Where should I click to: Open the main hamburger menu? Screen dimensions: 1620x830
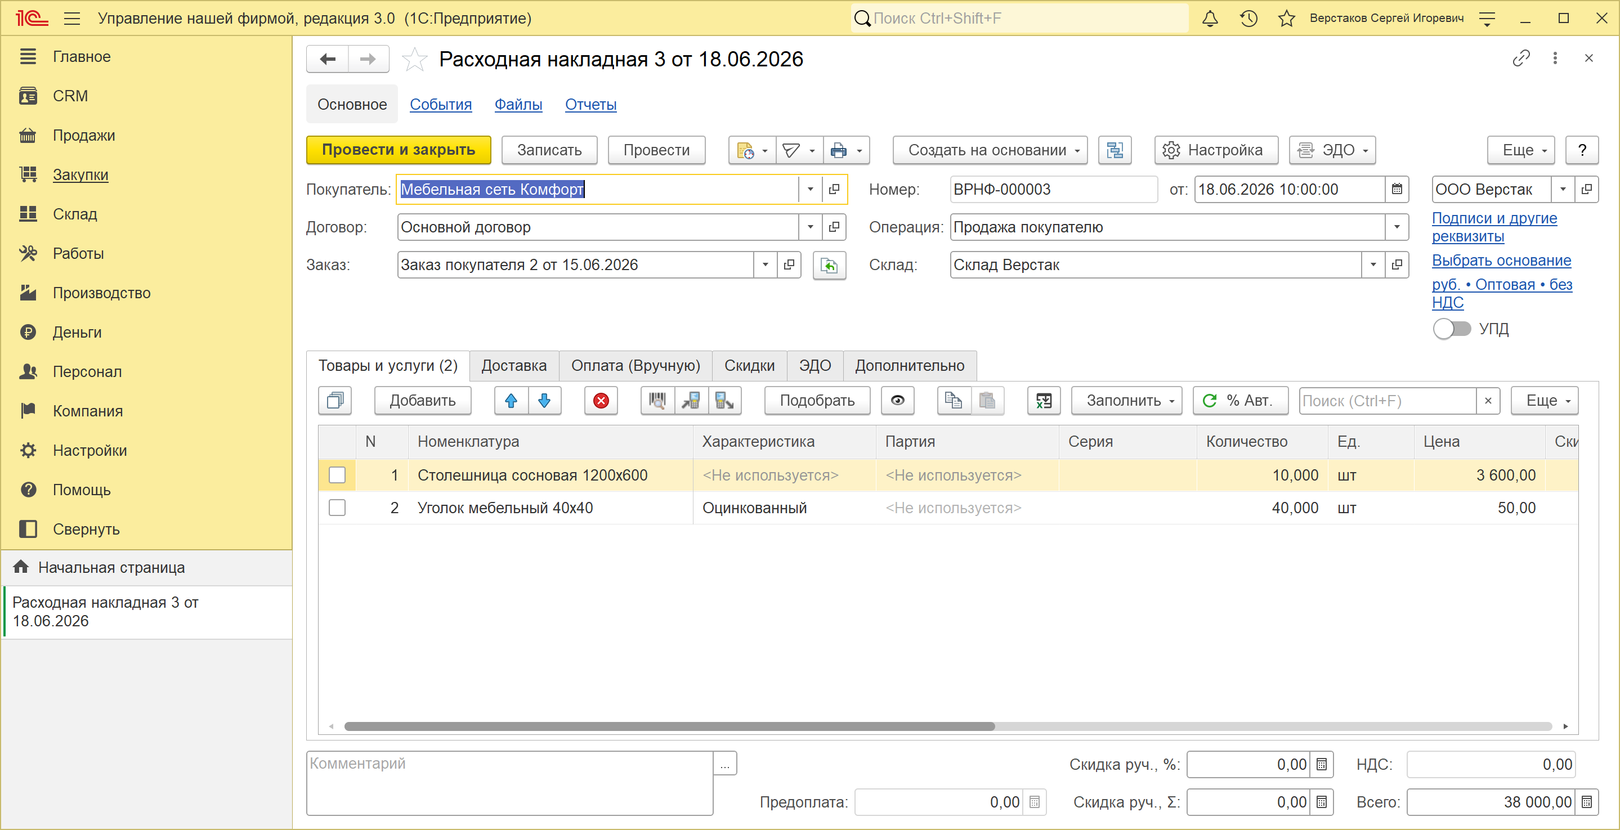click(72, 18)
